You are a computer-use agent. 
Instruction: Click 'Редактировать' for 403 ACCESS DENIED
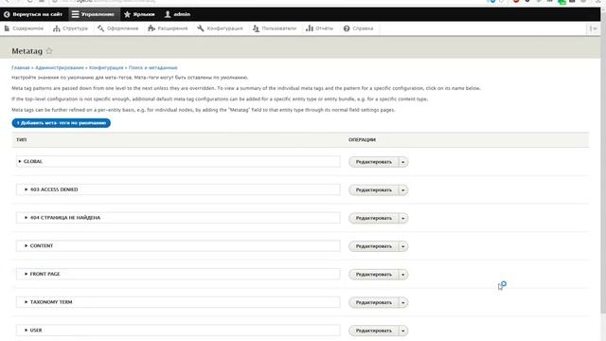pyautogui.click(x=373, y=190)
